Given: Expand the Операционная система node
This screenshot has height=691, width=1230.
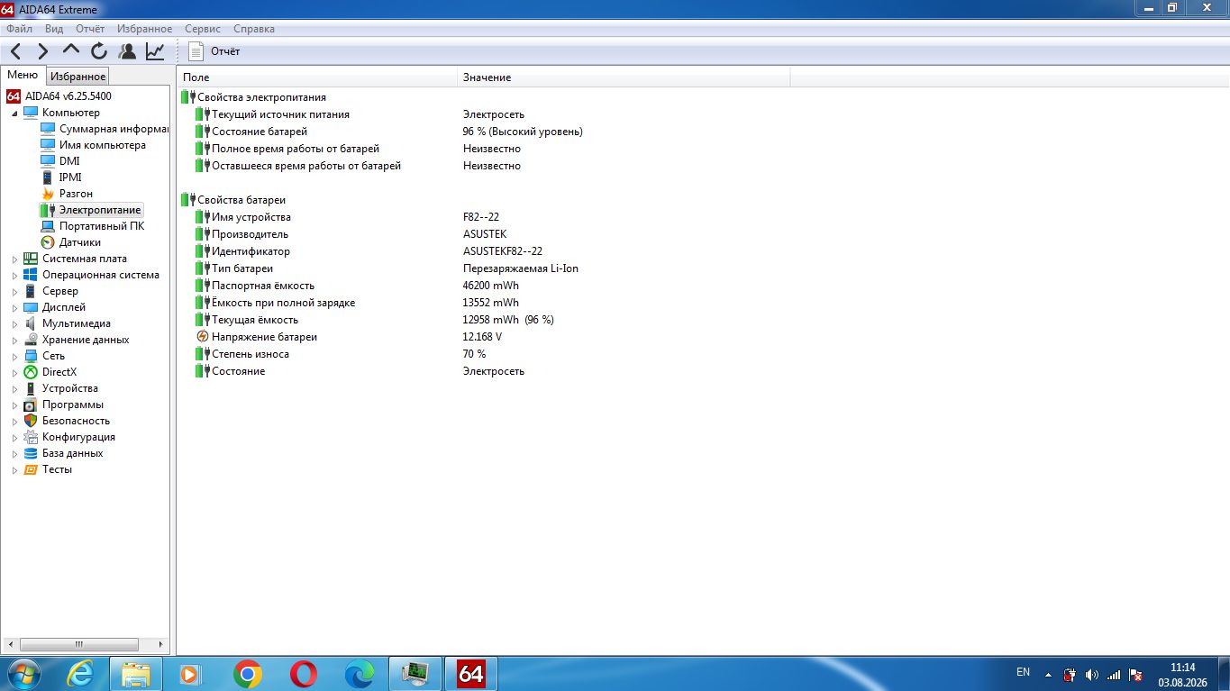Looking at the screenshot, I should tap(14, 276).
